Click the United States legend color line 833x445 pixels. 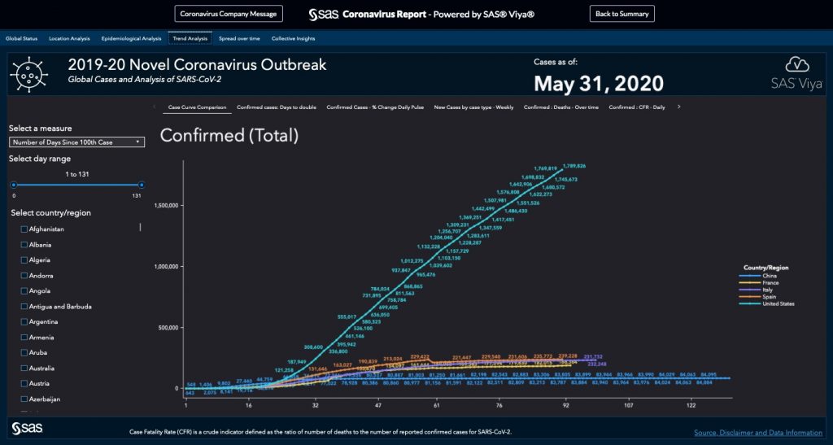(749, 303)
